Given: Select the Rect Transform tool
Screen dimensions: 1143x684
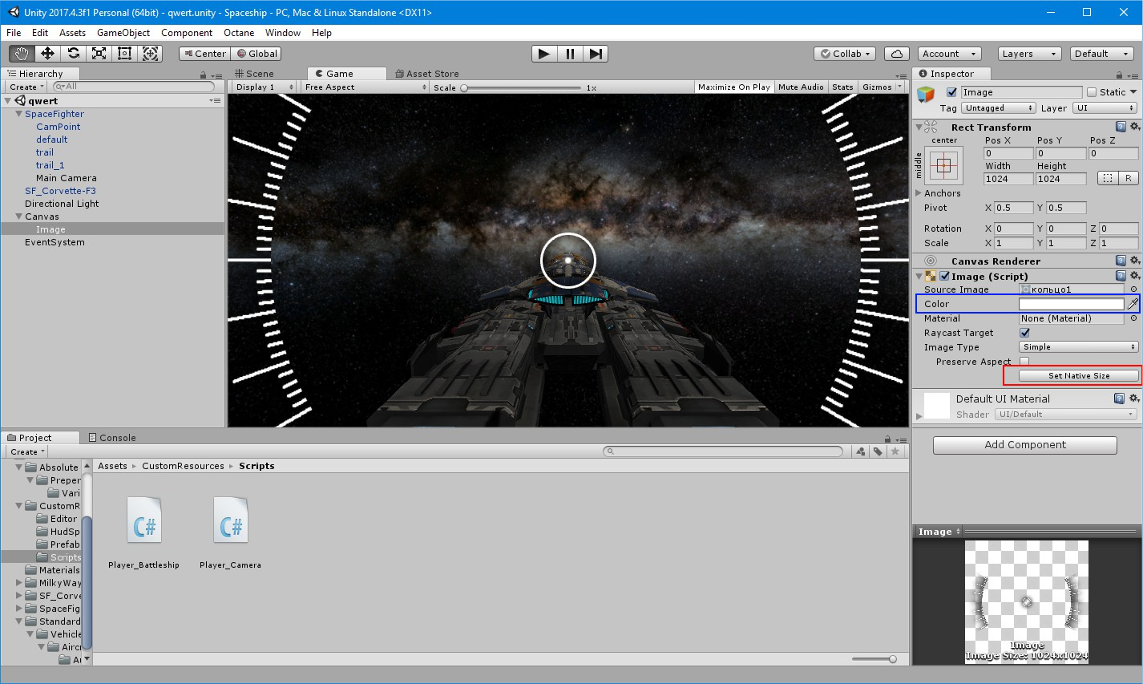Looking at the screenshot, I should [124, 54].
